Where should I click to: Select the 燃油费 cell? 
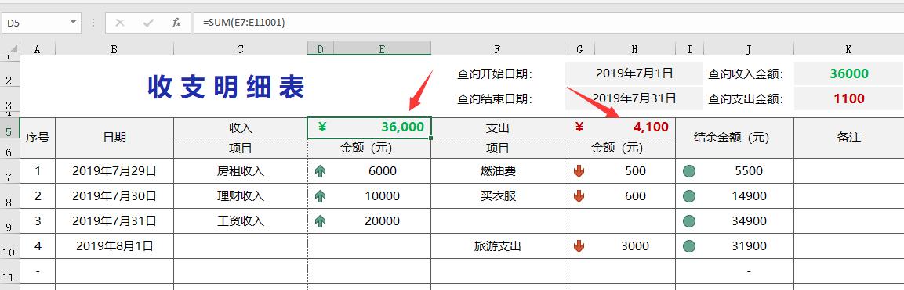click(498, 171)
